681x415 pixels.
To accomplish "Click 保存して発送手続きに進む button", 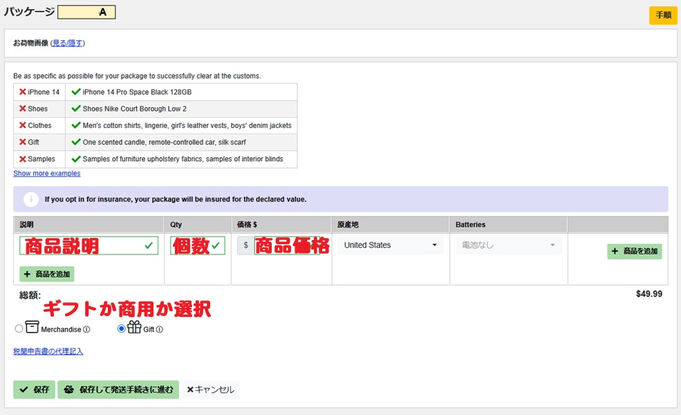I will [x=118, y=390].
